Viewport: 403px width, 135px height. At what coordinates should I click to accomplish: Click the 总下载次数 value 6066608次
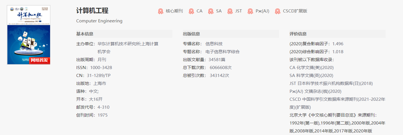pyautogui.click(x=221, y=68)
